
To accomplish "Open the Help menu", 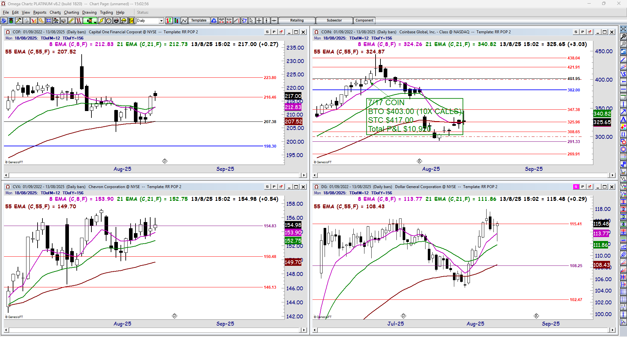I will (x=120, y=12).
